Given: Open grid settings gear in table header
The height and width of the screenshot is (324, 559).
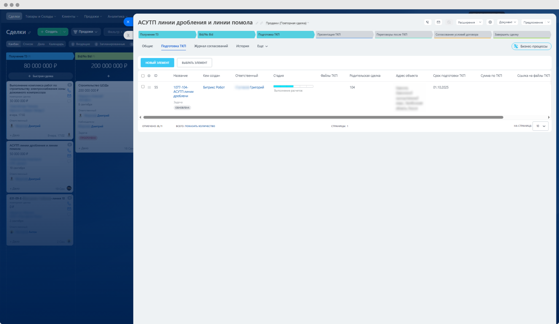Looking at the screenshot, I should (x=149, y=76).
